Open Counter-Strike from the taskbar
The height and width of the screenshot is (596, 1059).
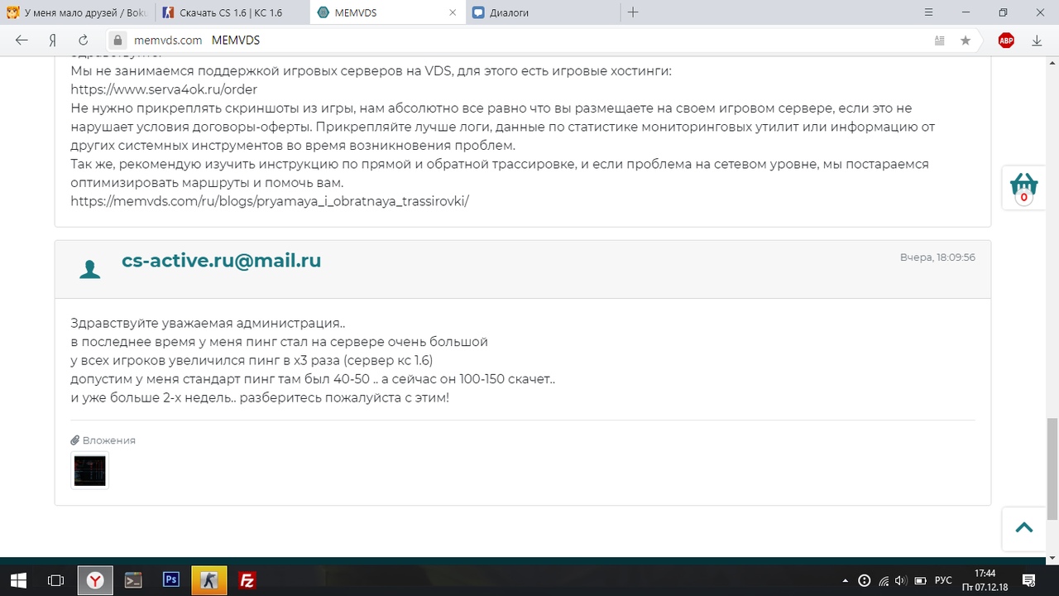[x=208, y=580]
